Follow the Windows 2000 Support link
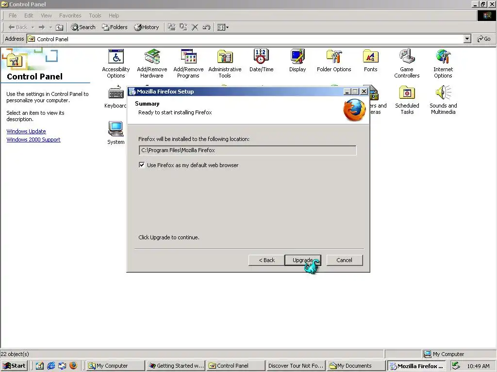Image resolution: width=497 pixels, height=372 pixels. [33, 139]
